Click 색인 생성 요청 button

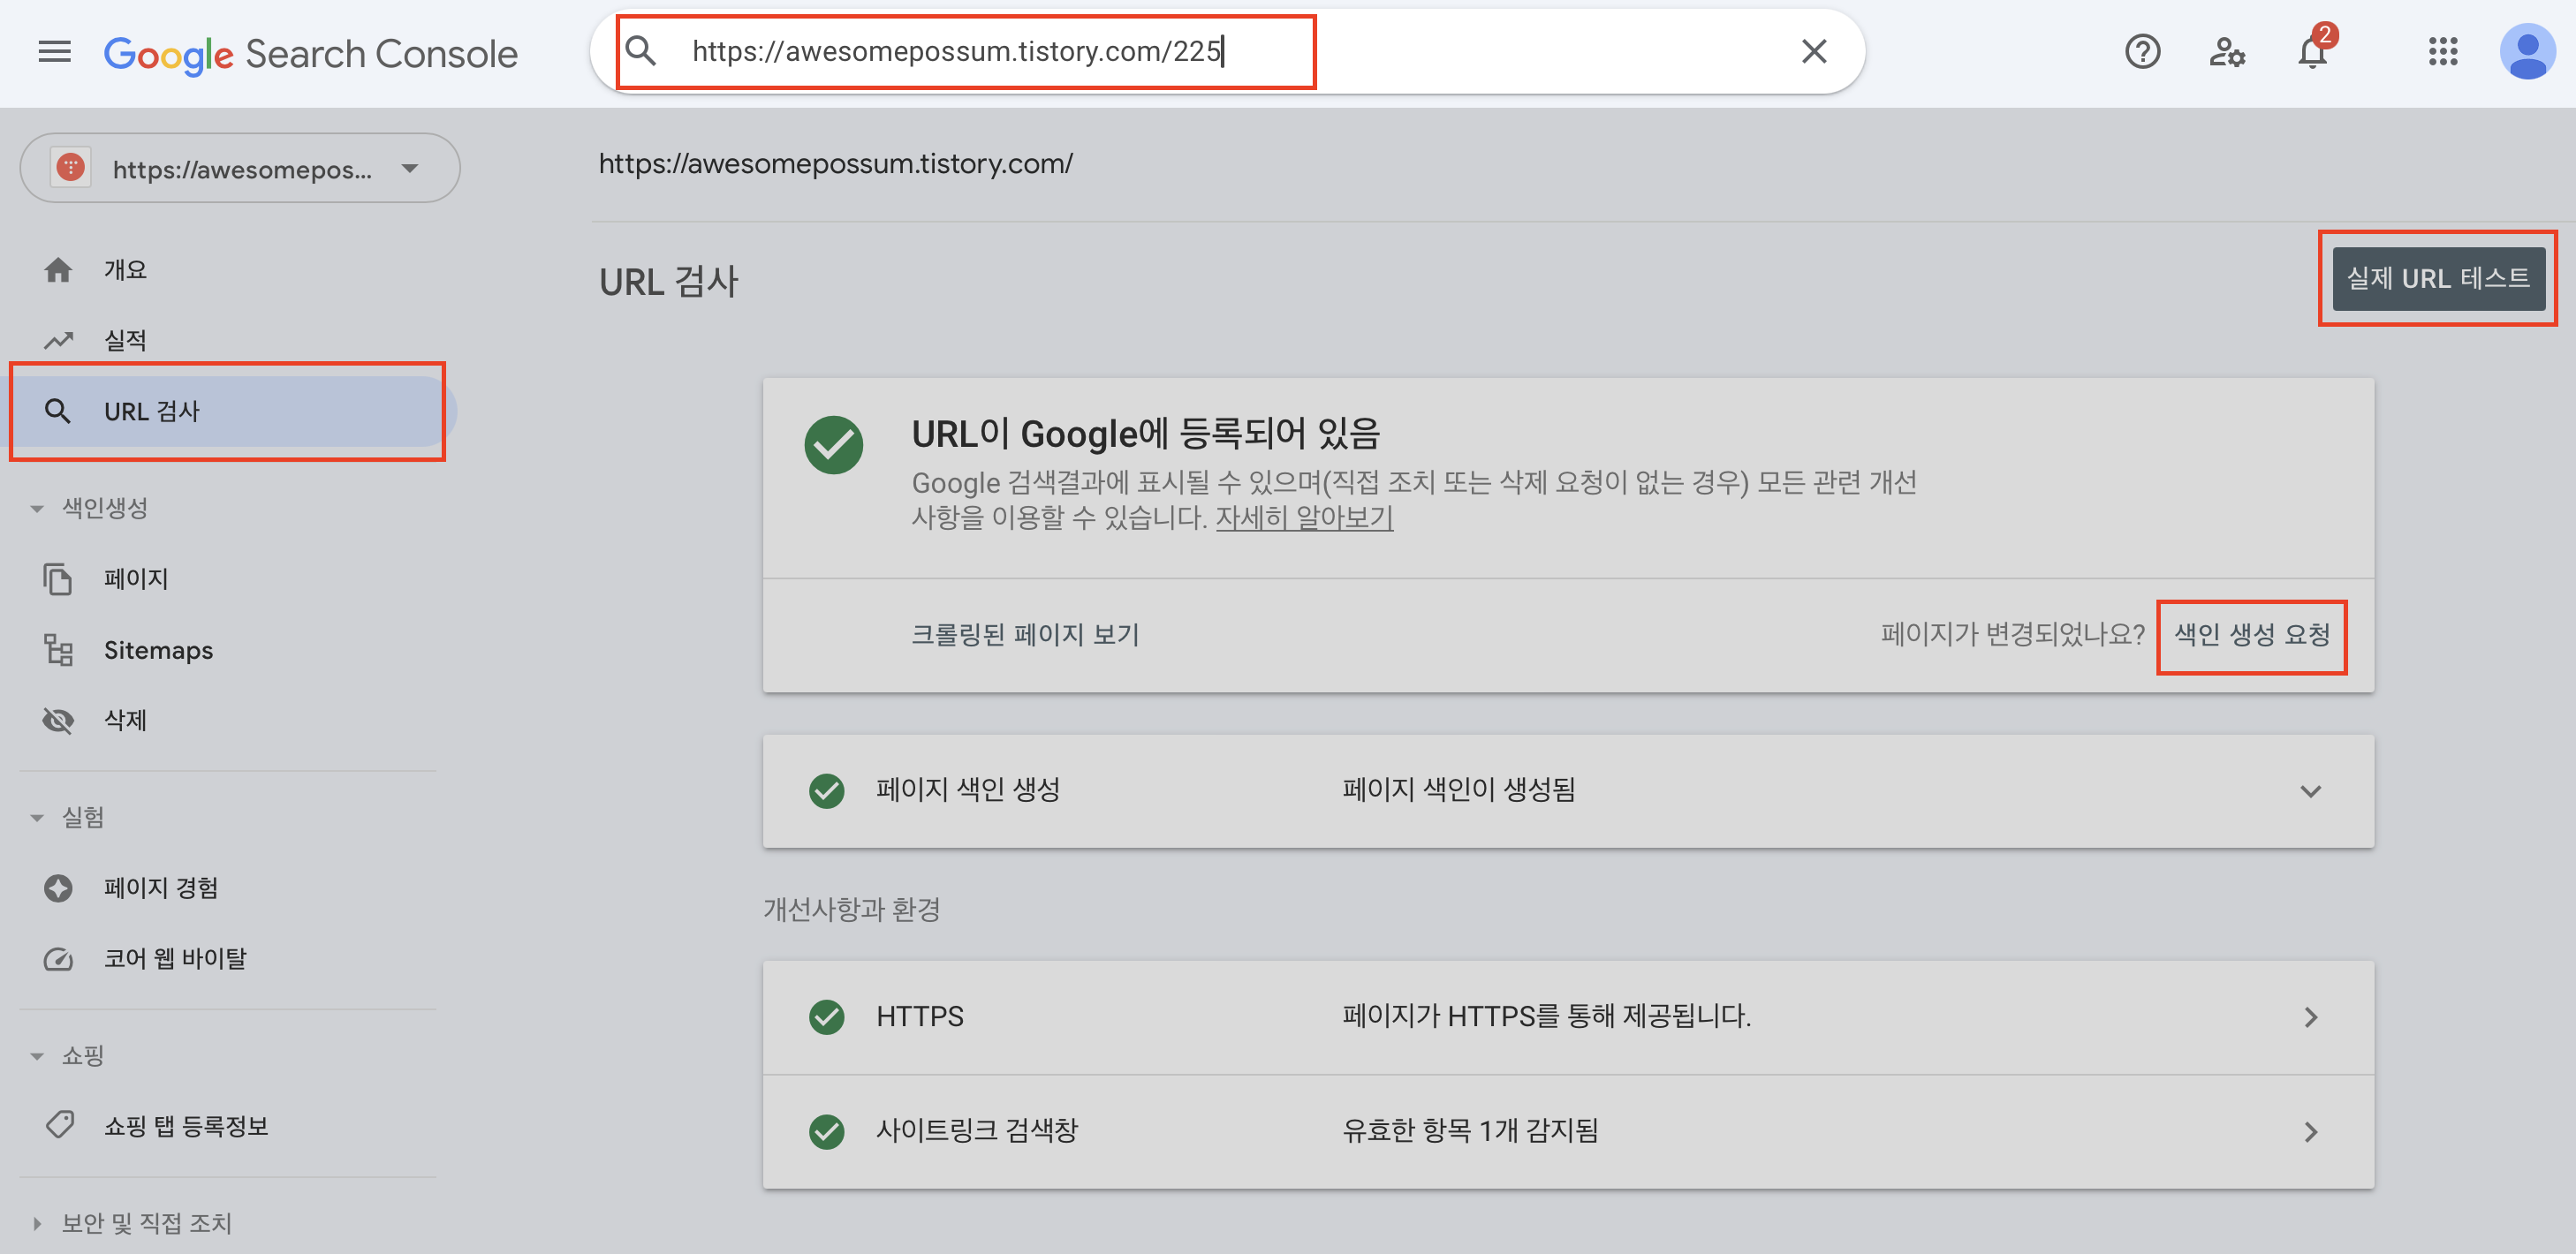2251,634
